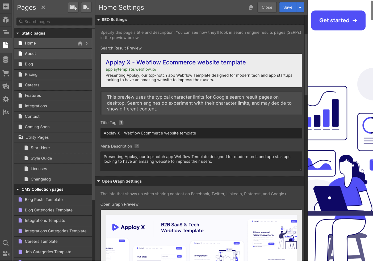This screenshot has width=373, height=261.
Task: Select the Pricing page
Action: tap(53, 75)
